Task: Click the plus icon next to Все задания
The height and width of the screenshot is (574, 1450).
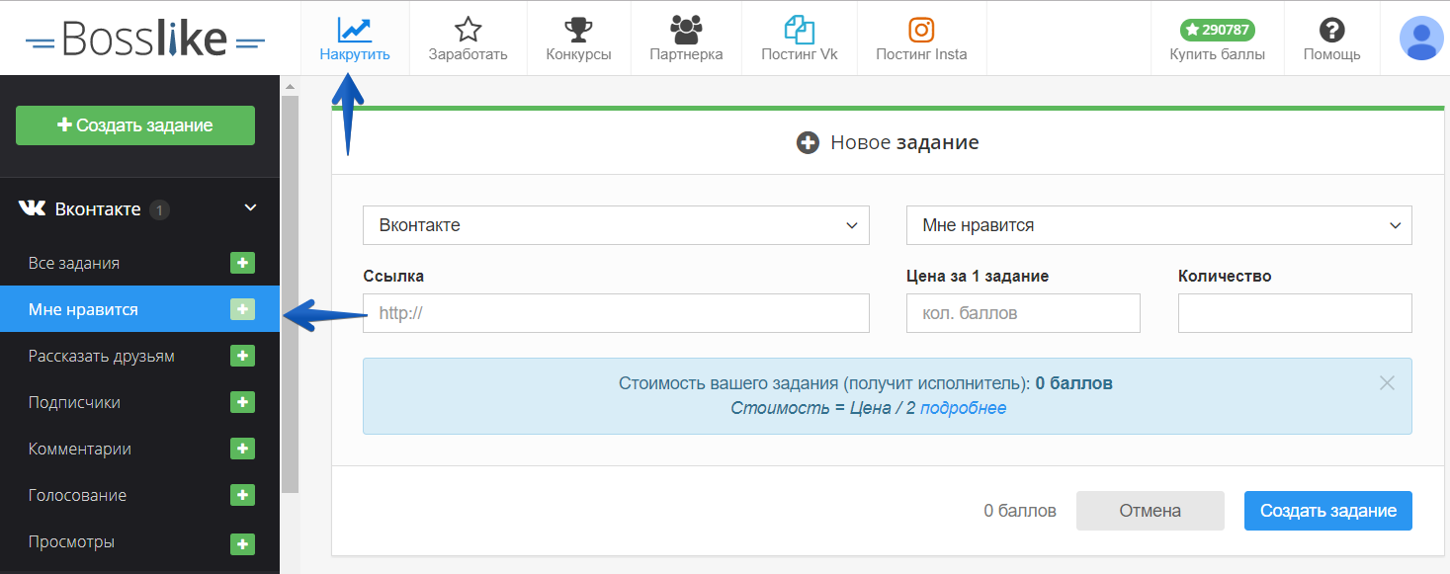Action: (242, 263)
